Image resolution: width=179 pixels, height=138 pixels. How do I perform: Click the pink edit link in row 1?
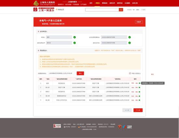[133, 83]
